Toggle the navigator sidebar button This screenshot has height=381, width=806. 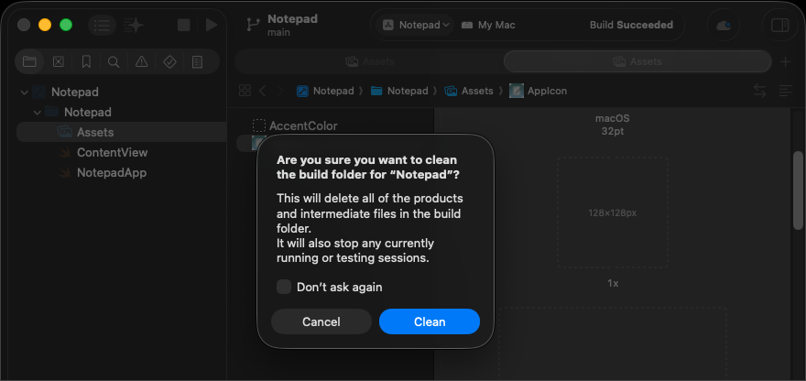(x=103, y=26)
